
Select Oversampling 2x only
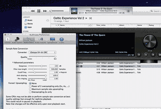click(x=30, y=92)
